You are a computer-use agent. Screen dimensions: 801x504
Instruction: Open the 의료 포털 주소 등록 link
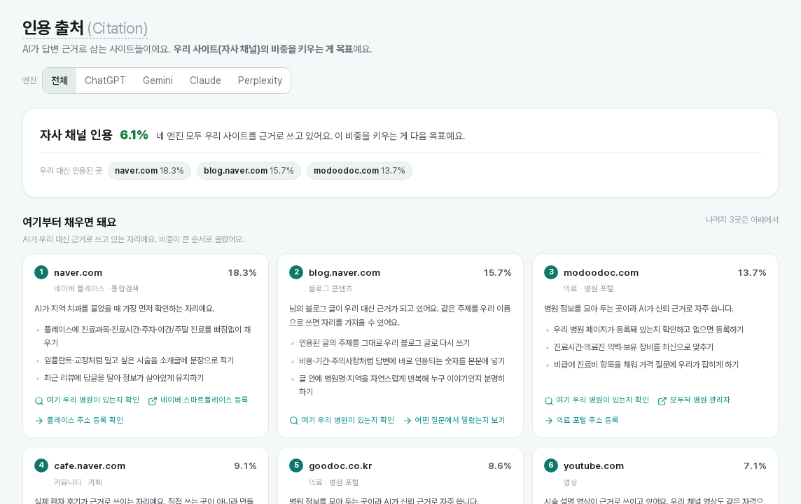(587, 420)
